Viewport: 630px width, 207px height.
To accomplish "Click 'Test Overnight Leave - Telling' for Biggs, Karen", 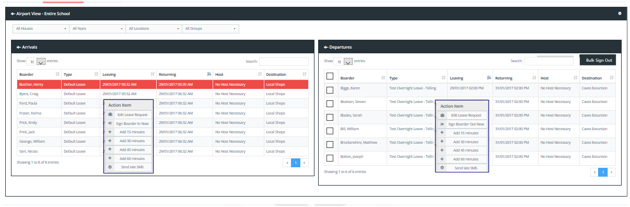I will tap(413, 88).
